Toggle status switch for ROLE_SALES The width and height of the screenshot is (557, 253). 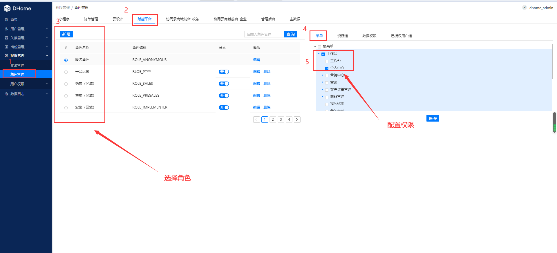[x=224, y=84]
